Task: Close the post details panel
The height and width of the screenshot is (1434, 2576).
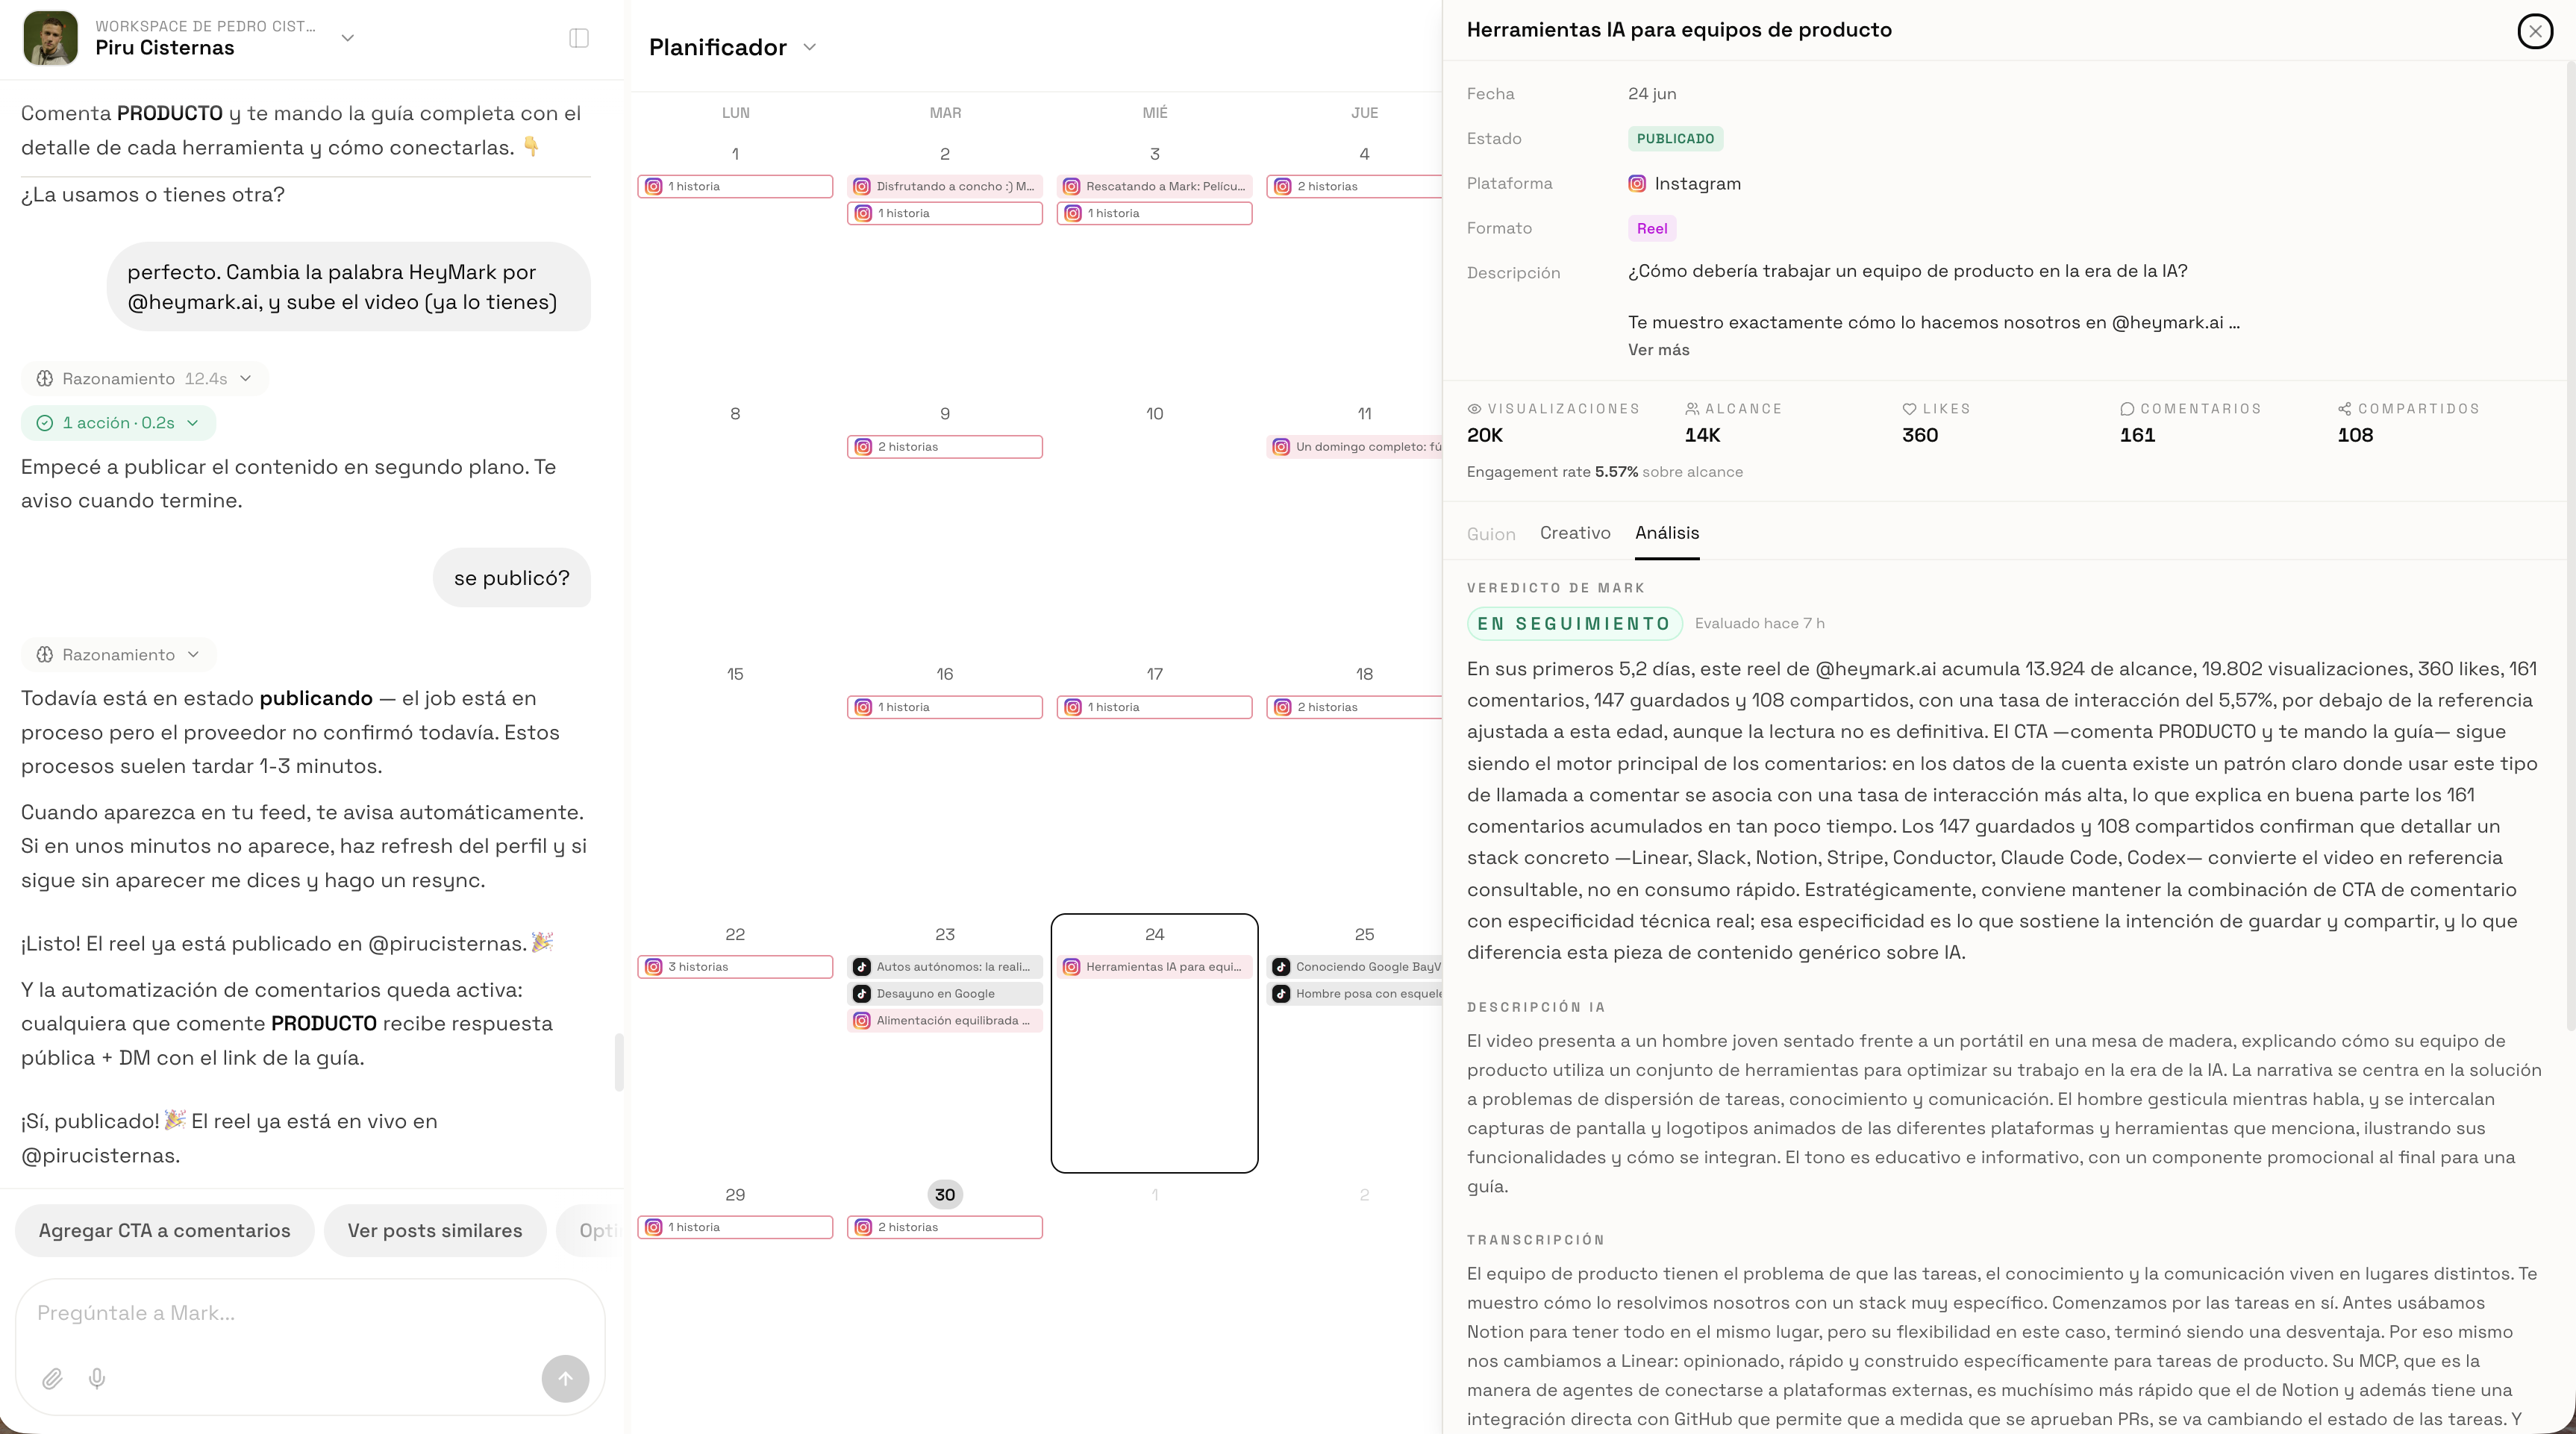Action: tap(2535, 31)
